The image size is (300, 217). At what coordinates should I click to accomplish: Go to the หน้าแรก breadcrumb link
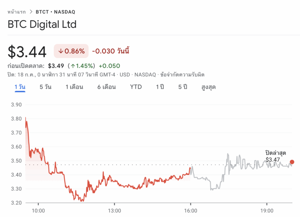click(16, 12)
